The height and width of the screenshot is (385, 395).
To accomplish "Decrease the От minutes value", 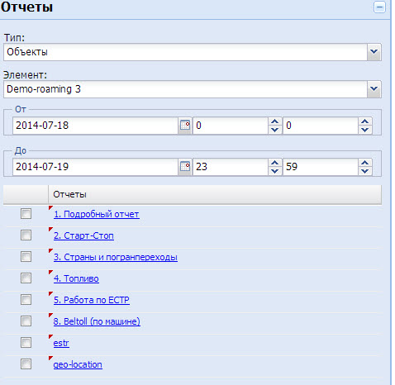I will 365,130.
